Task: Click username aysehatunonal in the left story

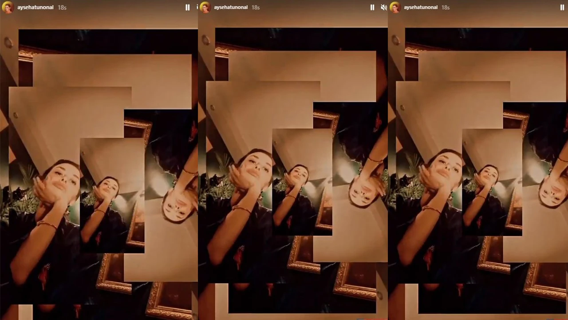Action: (35, 8)
